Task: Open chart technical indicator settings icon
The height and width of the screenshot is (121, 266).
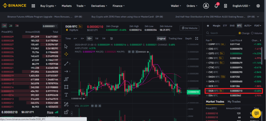Action: click(x=111, y=38)
